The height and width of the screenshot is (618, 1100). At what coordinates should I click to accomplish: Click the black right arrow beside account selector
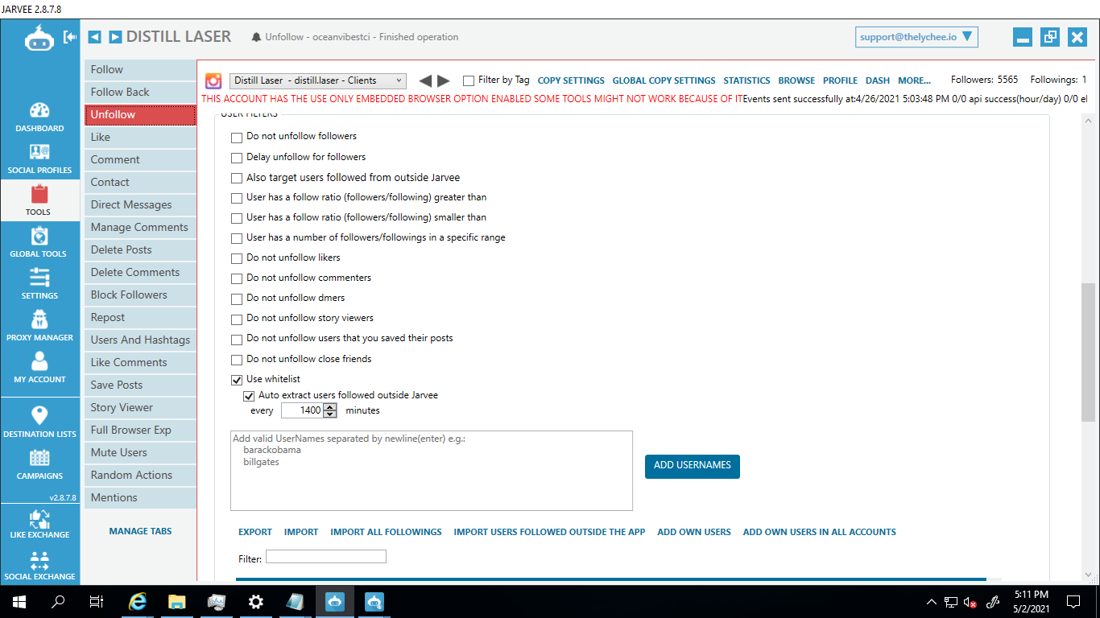point(444,80)
